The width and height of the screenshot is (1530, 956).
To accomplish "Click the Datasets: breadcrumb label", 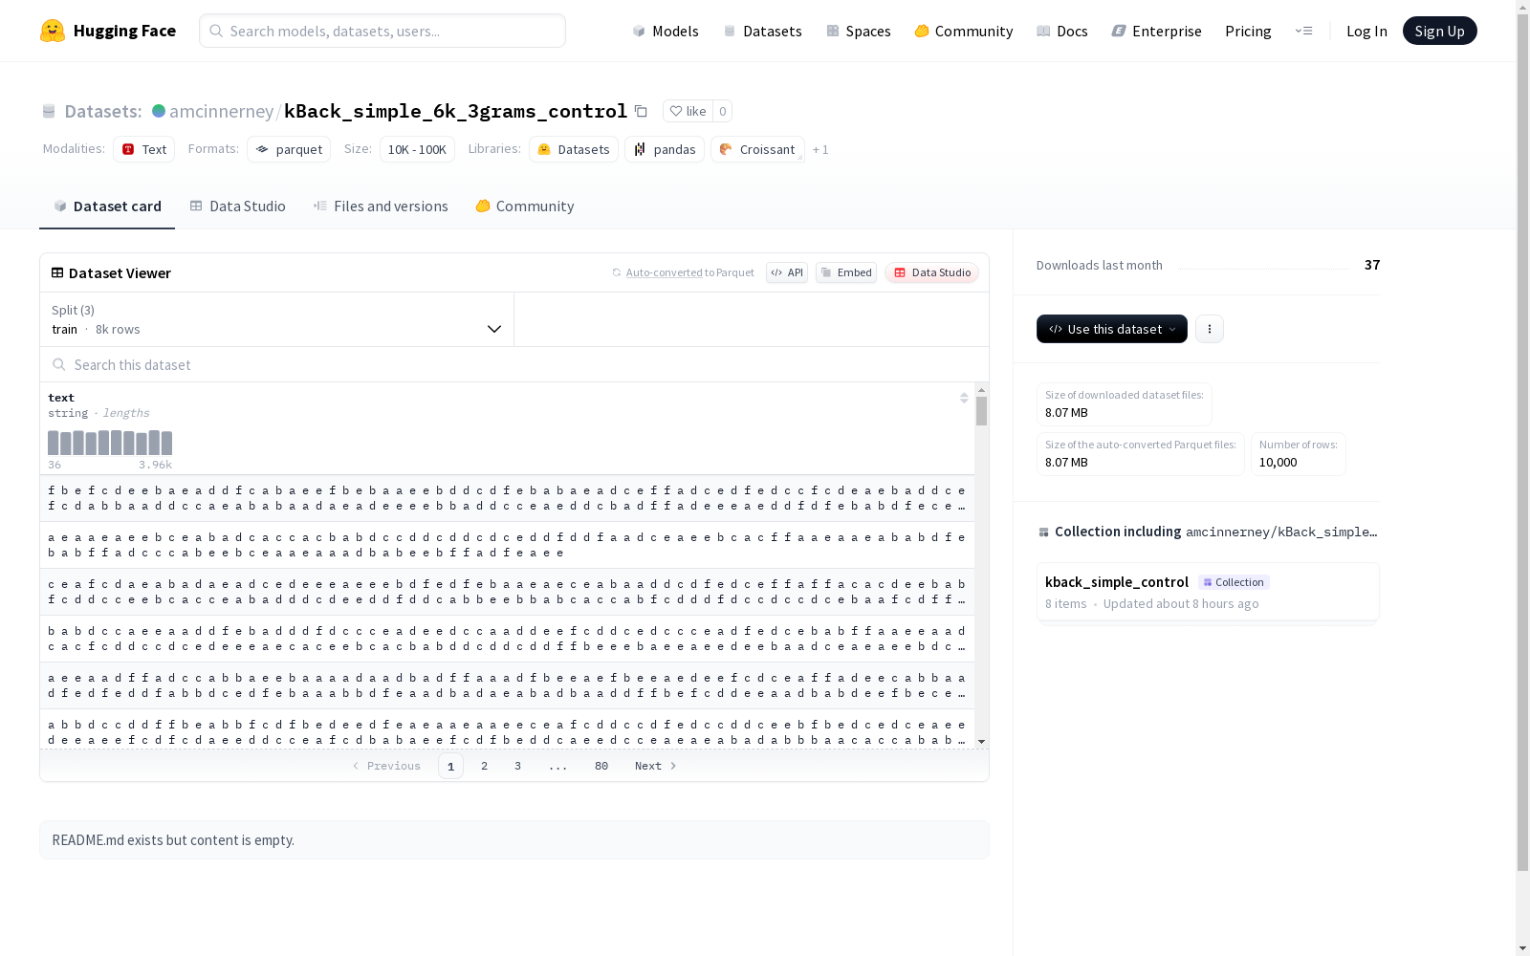I will 102,111.
